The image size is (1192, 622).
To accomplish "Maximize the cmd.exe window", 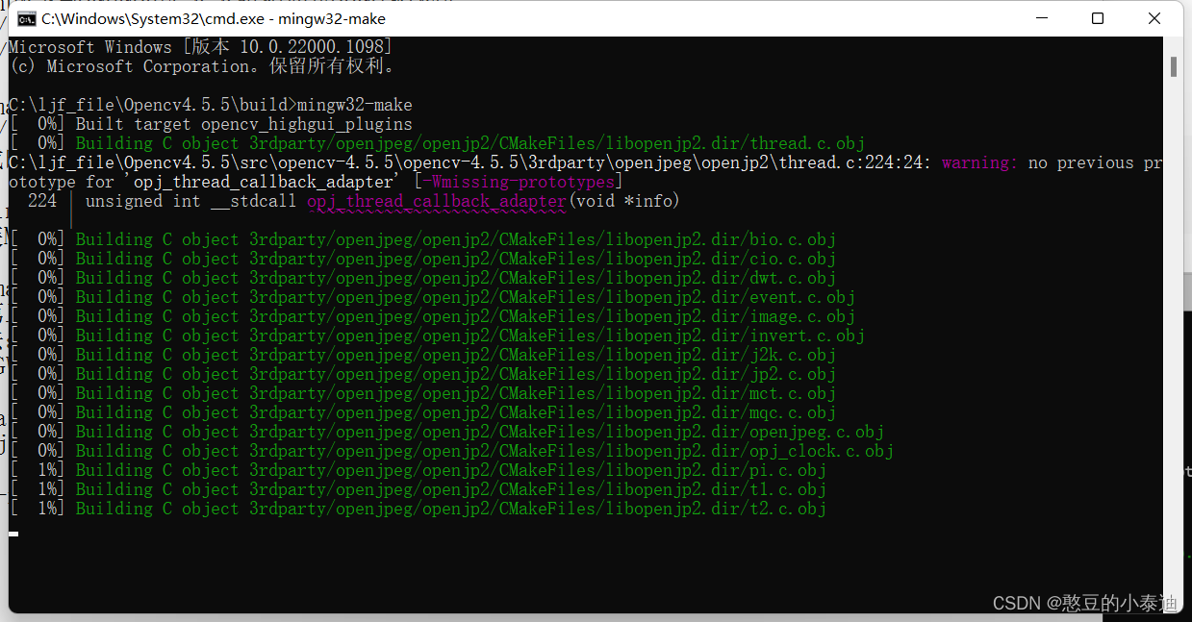I will click(x=1098, y=18).
